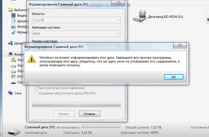Select the Music note icon

13,32
